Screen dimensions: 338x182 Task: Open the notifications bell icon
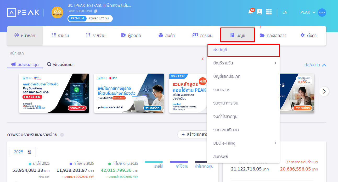[250, 12]
